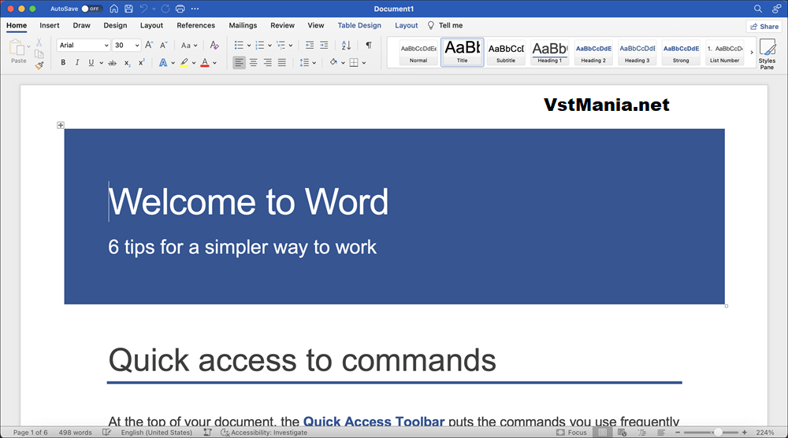
Task: Switch to the Draw tab
Action: click(x=81, y=25)
